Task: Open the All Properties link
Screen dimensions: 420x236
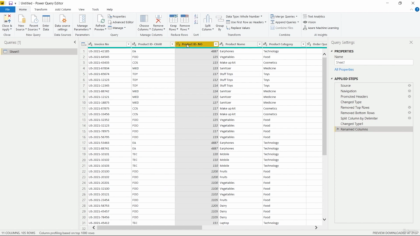Action: pos(344,69)
